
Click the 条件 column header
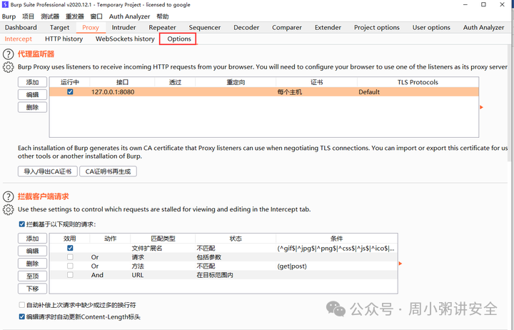(x=337, y=239)
